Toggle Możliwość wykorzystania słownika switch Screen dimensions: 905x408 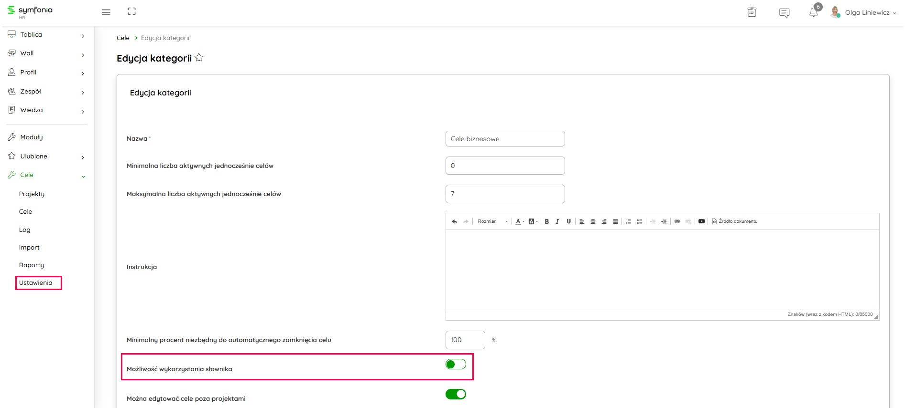coord(456,365)
